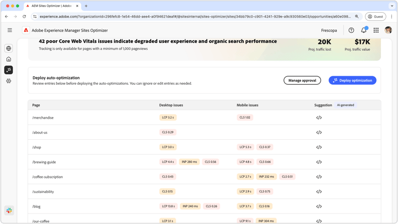Select the opportunities sparkle icon in sidebar
Viewport: 398px width, 224px height.
coord(8,70)
